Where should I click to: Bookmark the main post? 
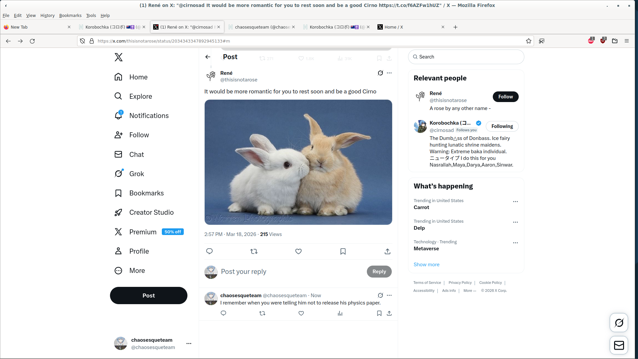(x=343, y=252)
